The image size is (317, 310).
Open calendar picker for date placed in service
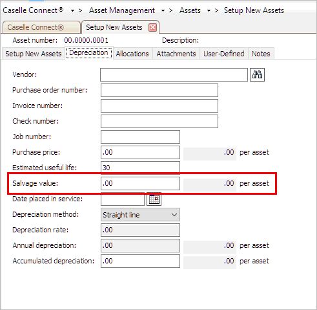tap(154, 199)
